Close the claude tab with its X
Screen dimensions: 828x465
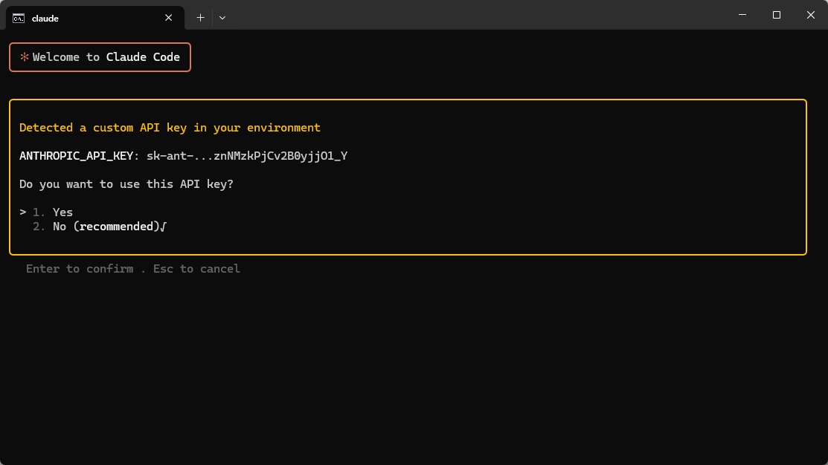[169, 18]
